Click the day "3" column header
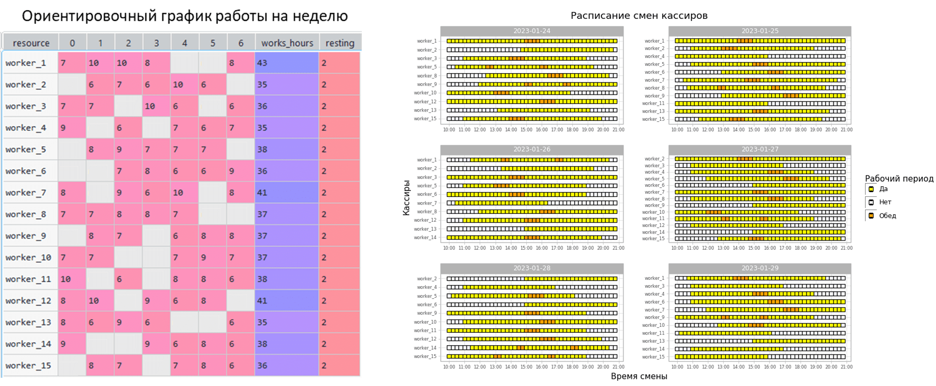 click(x=156, y=43)
